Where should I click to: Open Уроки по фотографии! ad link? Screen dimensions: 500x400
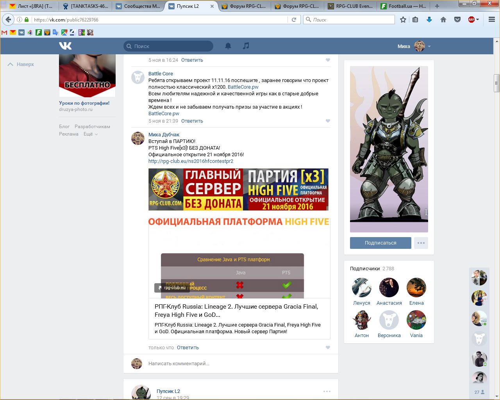[x=84, y=103]
